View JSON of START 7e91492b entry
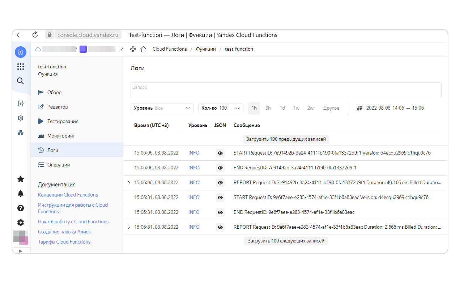Screen dimensions: 460x283 point(220,153)
